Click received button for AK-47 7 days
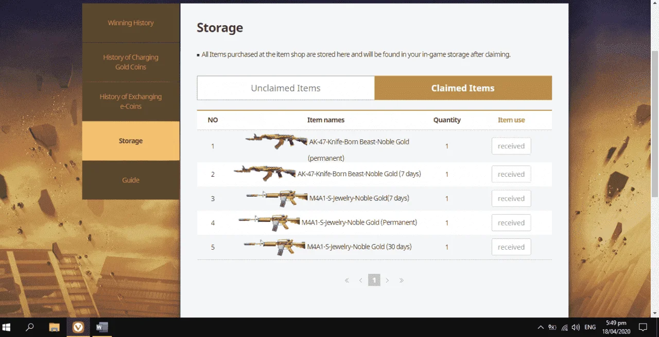659x337 pixels. click(511, 174)
